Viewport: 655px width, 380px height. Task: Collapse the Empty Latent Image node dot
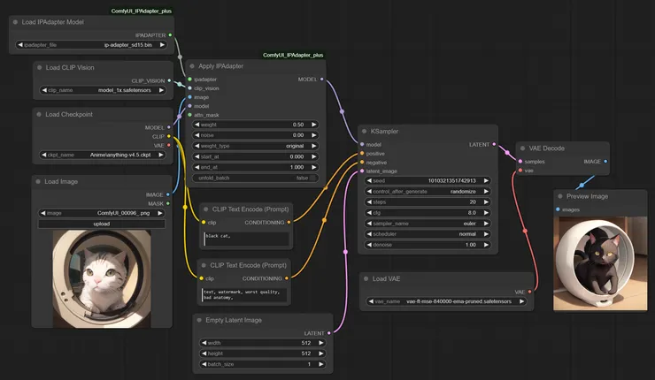coord(201,319)
